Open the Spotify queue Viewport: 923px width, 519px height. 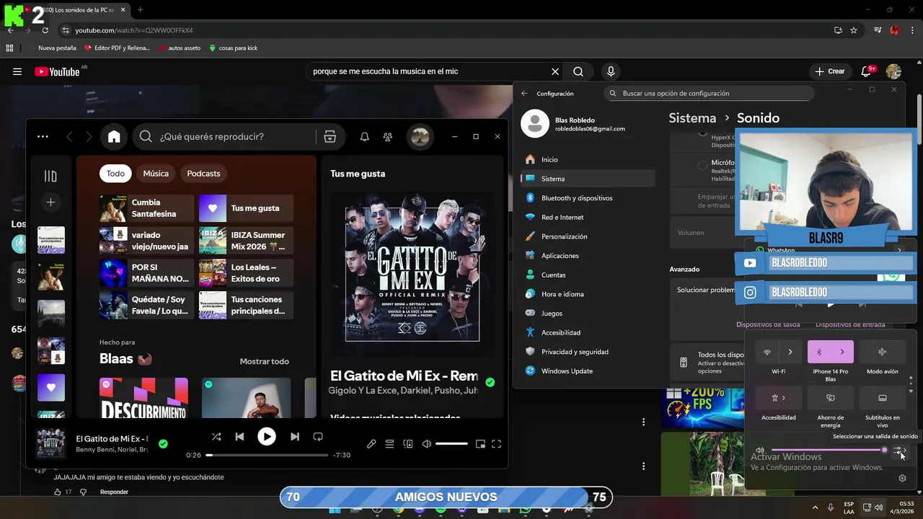(389, 444)
